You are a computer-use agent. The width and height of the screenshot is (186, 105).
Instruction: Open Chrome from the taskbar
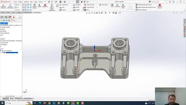[49, 103]
